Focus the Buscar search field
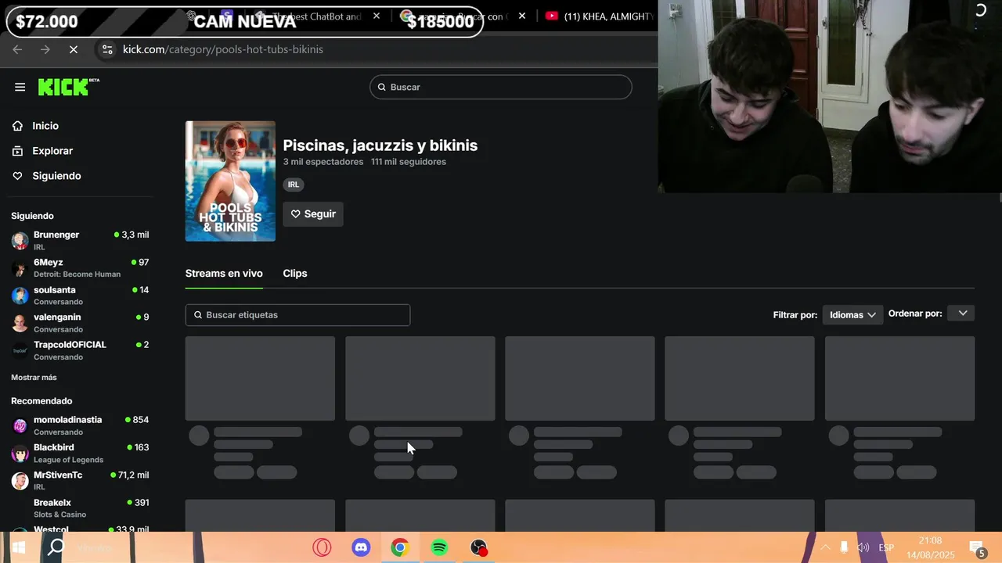 (x=501, y=87)
